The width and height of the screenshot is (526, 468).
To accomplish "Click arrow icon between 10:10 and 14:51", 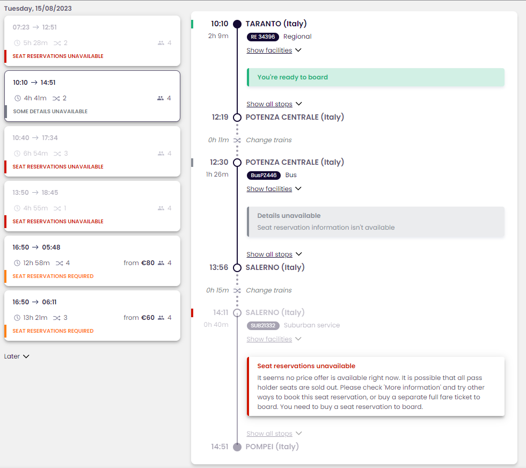I will click(x=34, y=83).
